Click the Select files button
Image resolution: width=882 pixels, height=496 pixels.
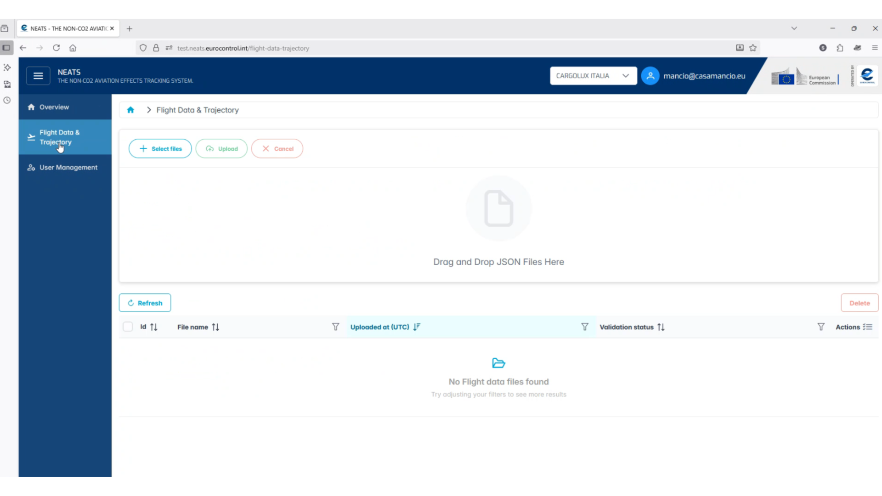(160, 149)
